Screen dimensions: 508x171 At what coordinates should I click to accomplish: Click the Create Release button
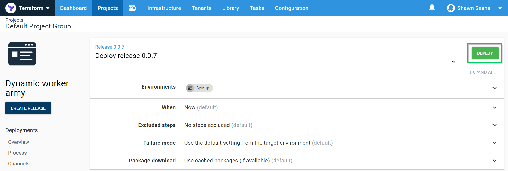click(x=28, y=108)
